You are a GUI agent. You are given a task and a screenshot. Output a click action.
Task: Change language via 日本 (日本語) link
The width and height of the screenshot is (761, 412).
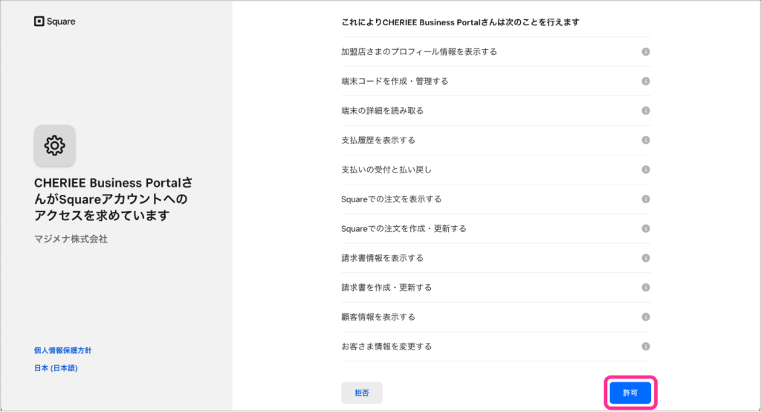[56, 368]
